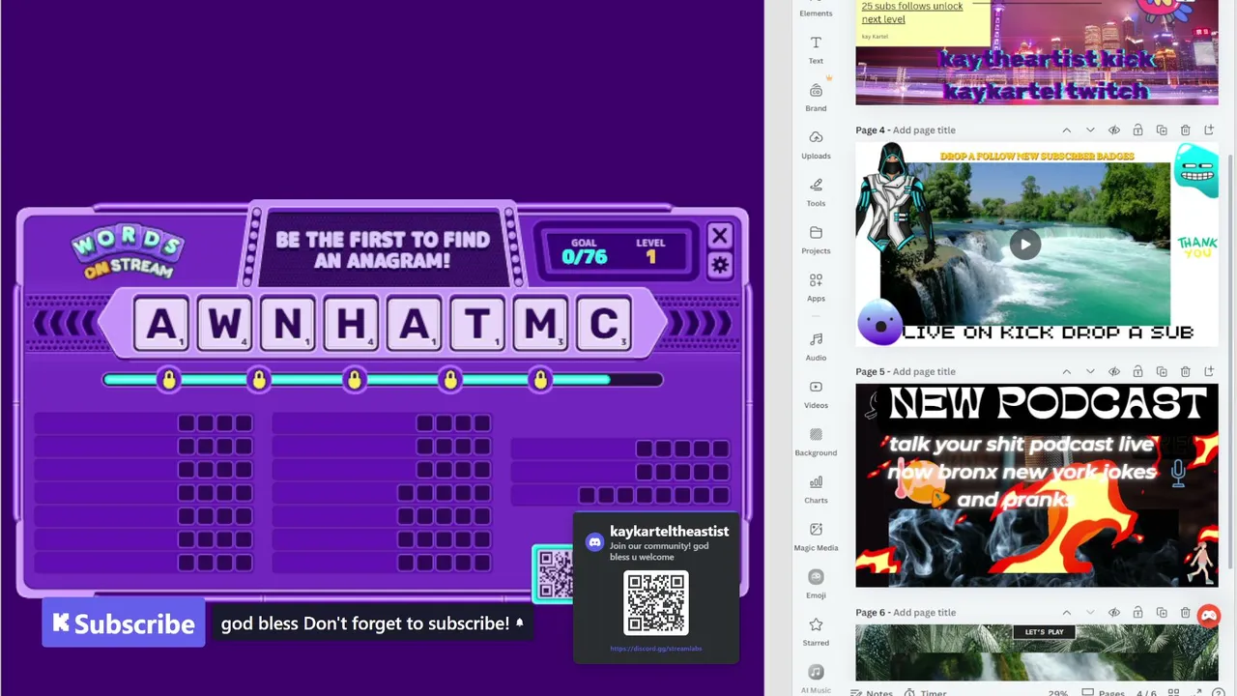Select the LET'S PLAY Page 6 thumbnail
The width and height of the screenshot is (1237, 696).
(x=1037, y=652)
